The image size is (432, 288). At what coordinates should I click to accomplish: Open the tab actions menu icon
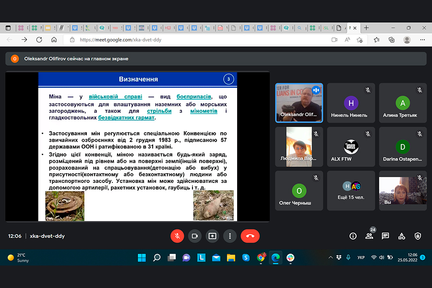8,28
